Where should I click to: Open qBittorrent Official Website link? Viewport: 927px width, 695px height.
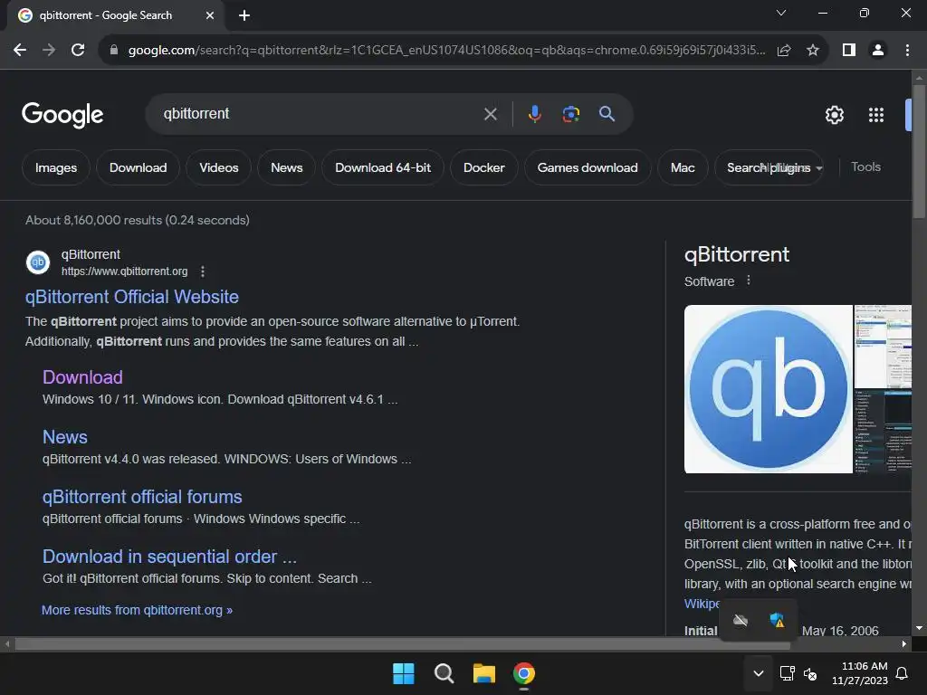coord(132,297)
